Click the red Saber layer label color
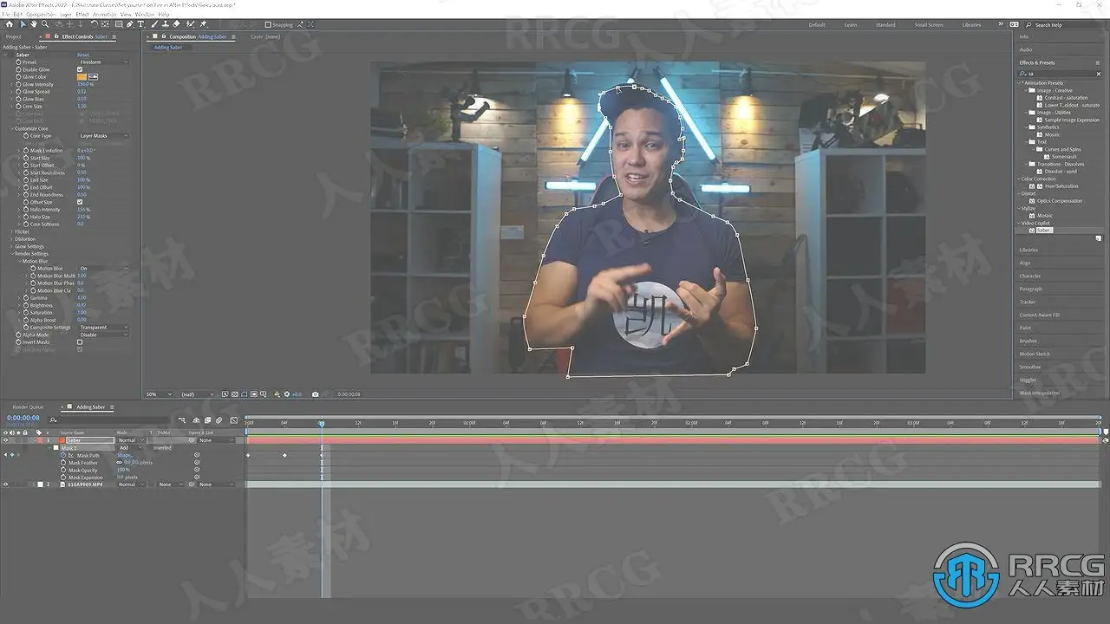 click(x=40, y=440)
